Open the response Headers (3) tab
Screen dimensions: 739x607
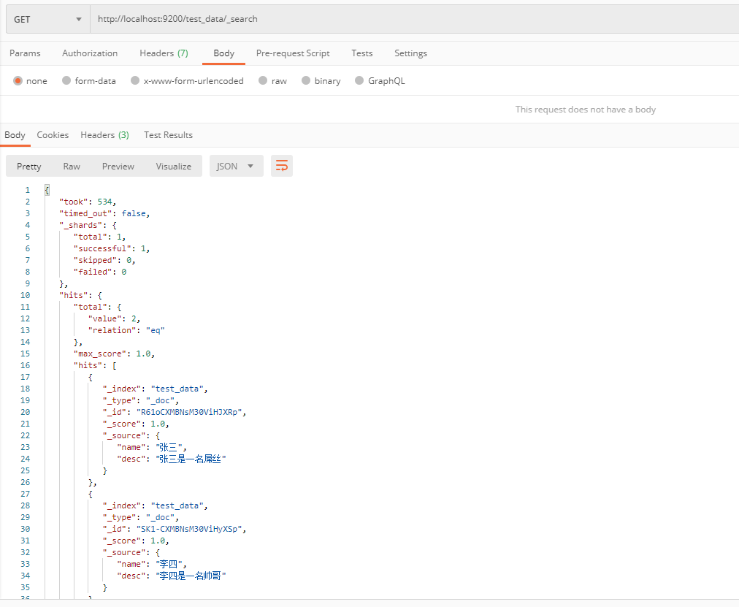(x=104, y=135)
